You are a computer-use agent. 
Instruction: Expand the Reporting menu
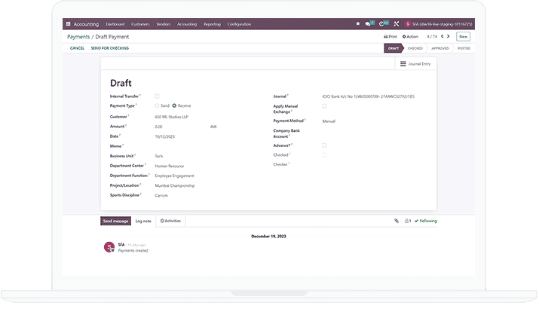click(x=211, y=24)
